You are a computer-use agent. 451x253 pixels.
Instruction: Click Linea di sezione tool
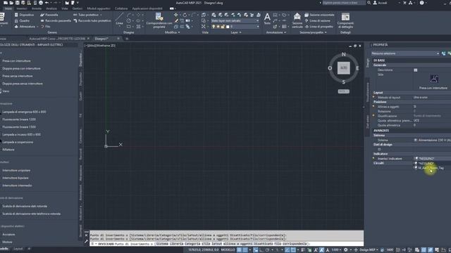coord(317,20)
